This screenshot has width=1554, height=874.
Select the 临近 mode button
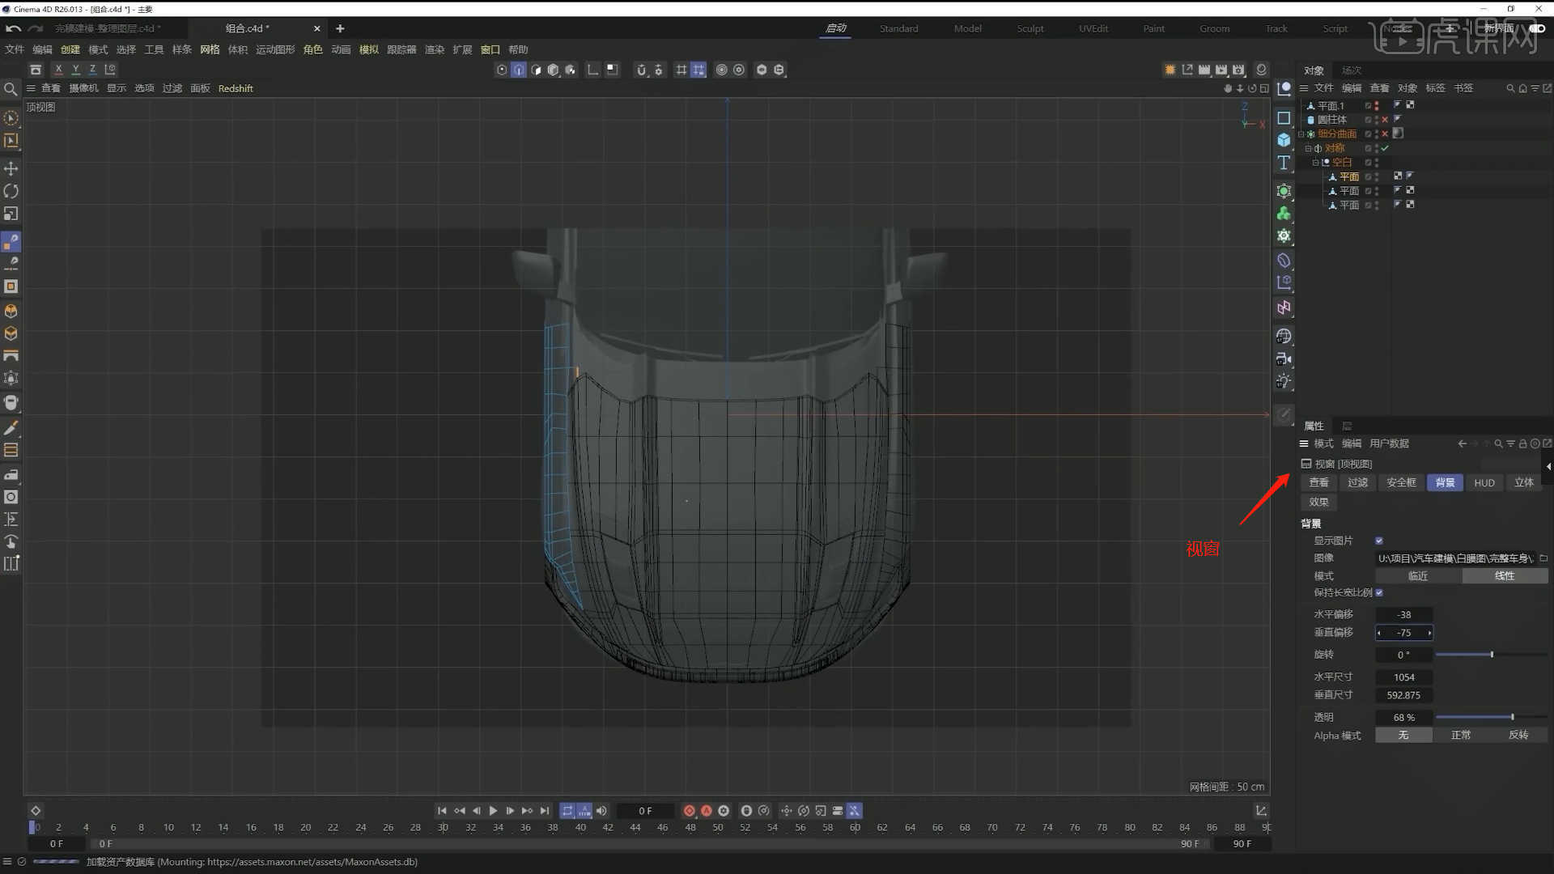1418,576
